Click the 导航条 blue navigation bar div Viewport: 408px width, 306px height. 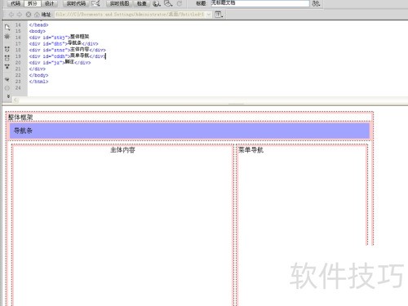point(189,131)
